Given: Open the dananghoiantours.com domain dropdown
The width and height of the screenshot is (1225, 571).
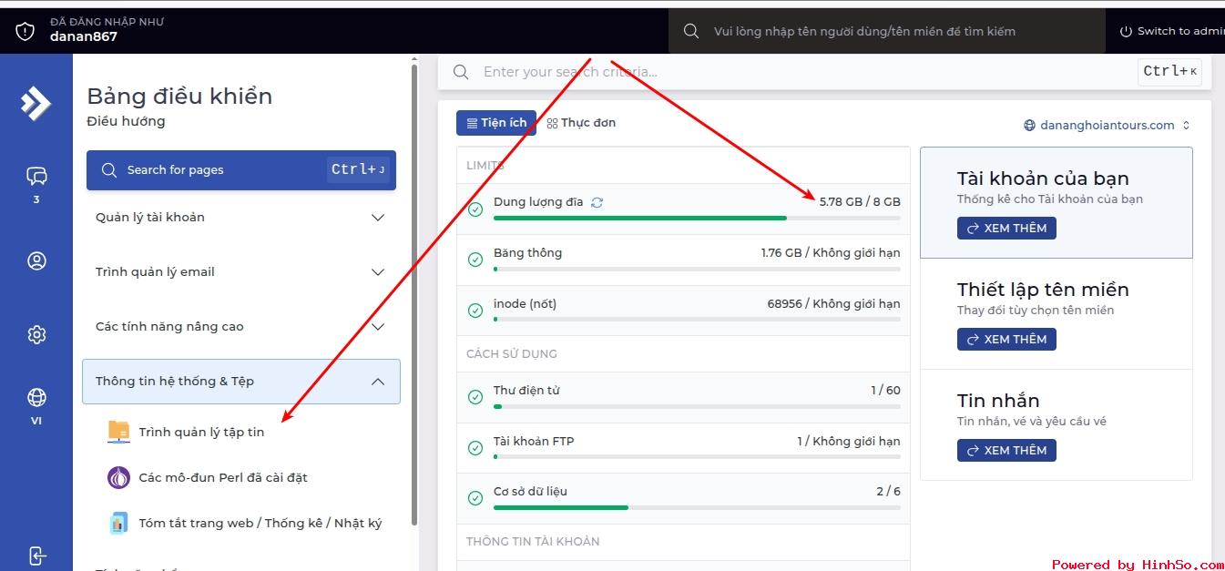Looking at the screenshot, I should click(1107, 126).
